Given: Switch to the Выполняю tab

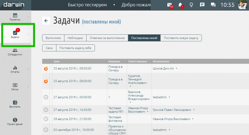Looking at the screenshot, I should 53,38.
